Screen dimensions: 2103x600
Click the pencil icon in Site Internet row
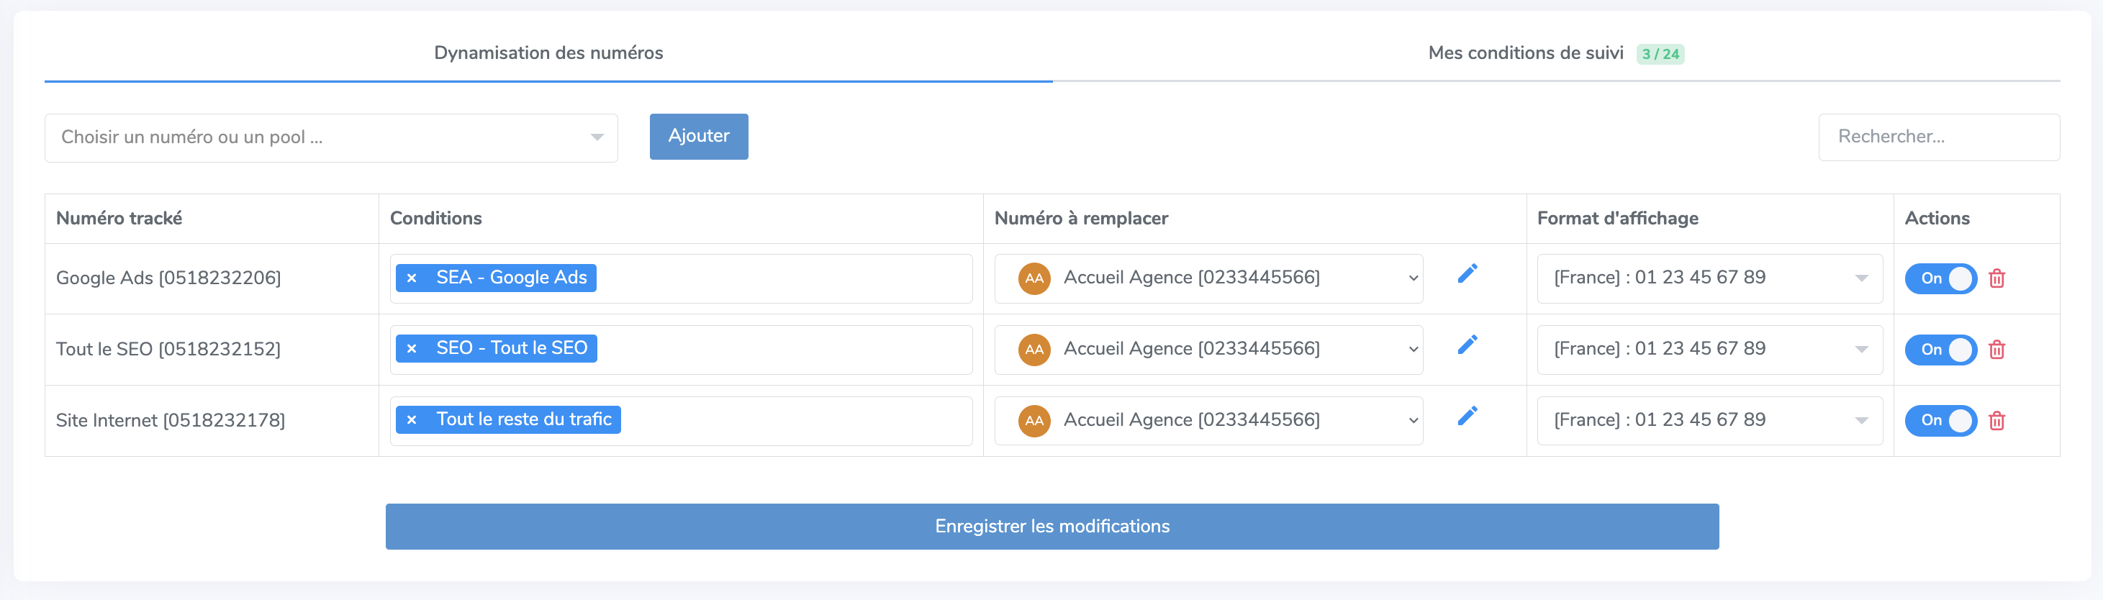(1467, 417)
